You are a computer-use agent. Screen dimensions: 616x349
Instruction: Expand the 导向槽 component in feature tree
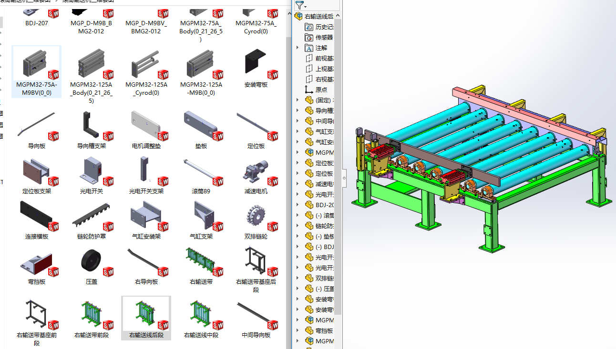(x=298, y=110)
